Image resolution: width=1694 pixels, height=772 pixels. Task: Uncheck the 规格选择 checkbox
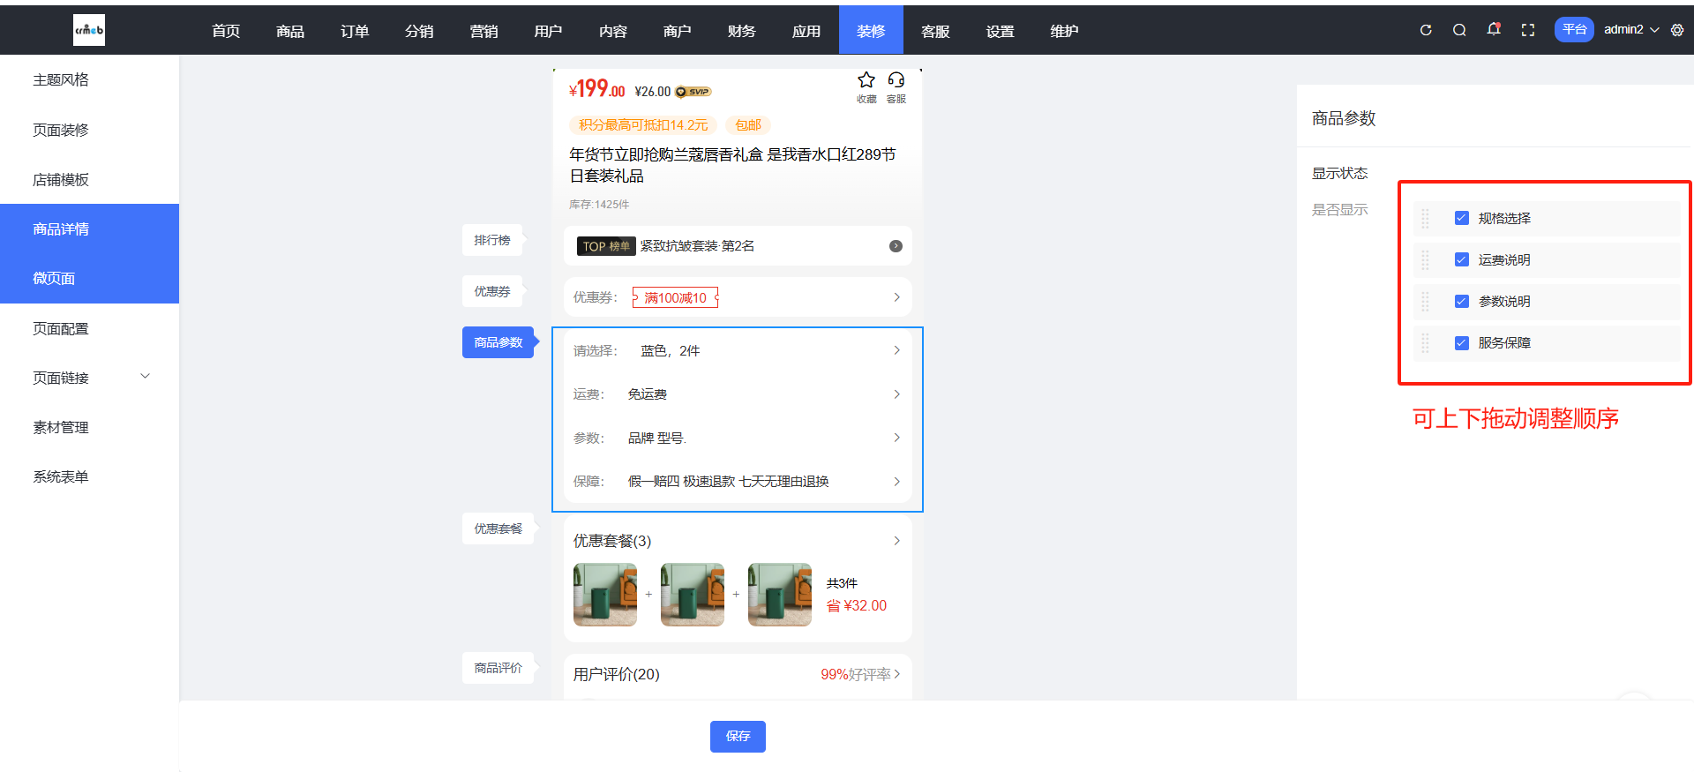pos(1462,219)
